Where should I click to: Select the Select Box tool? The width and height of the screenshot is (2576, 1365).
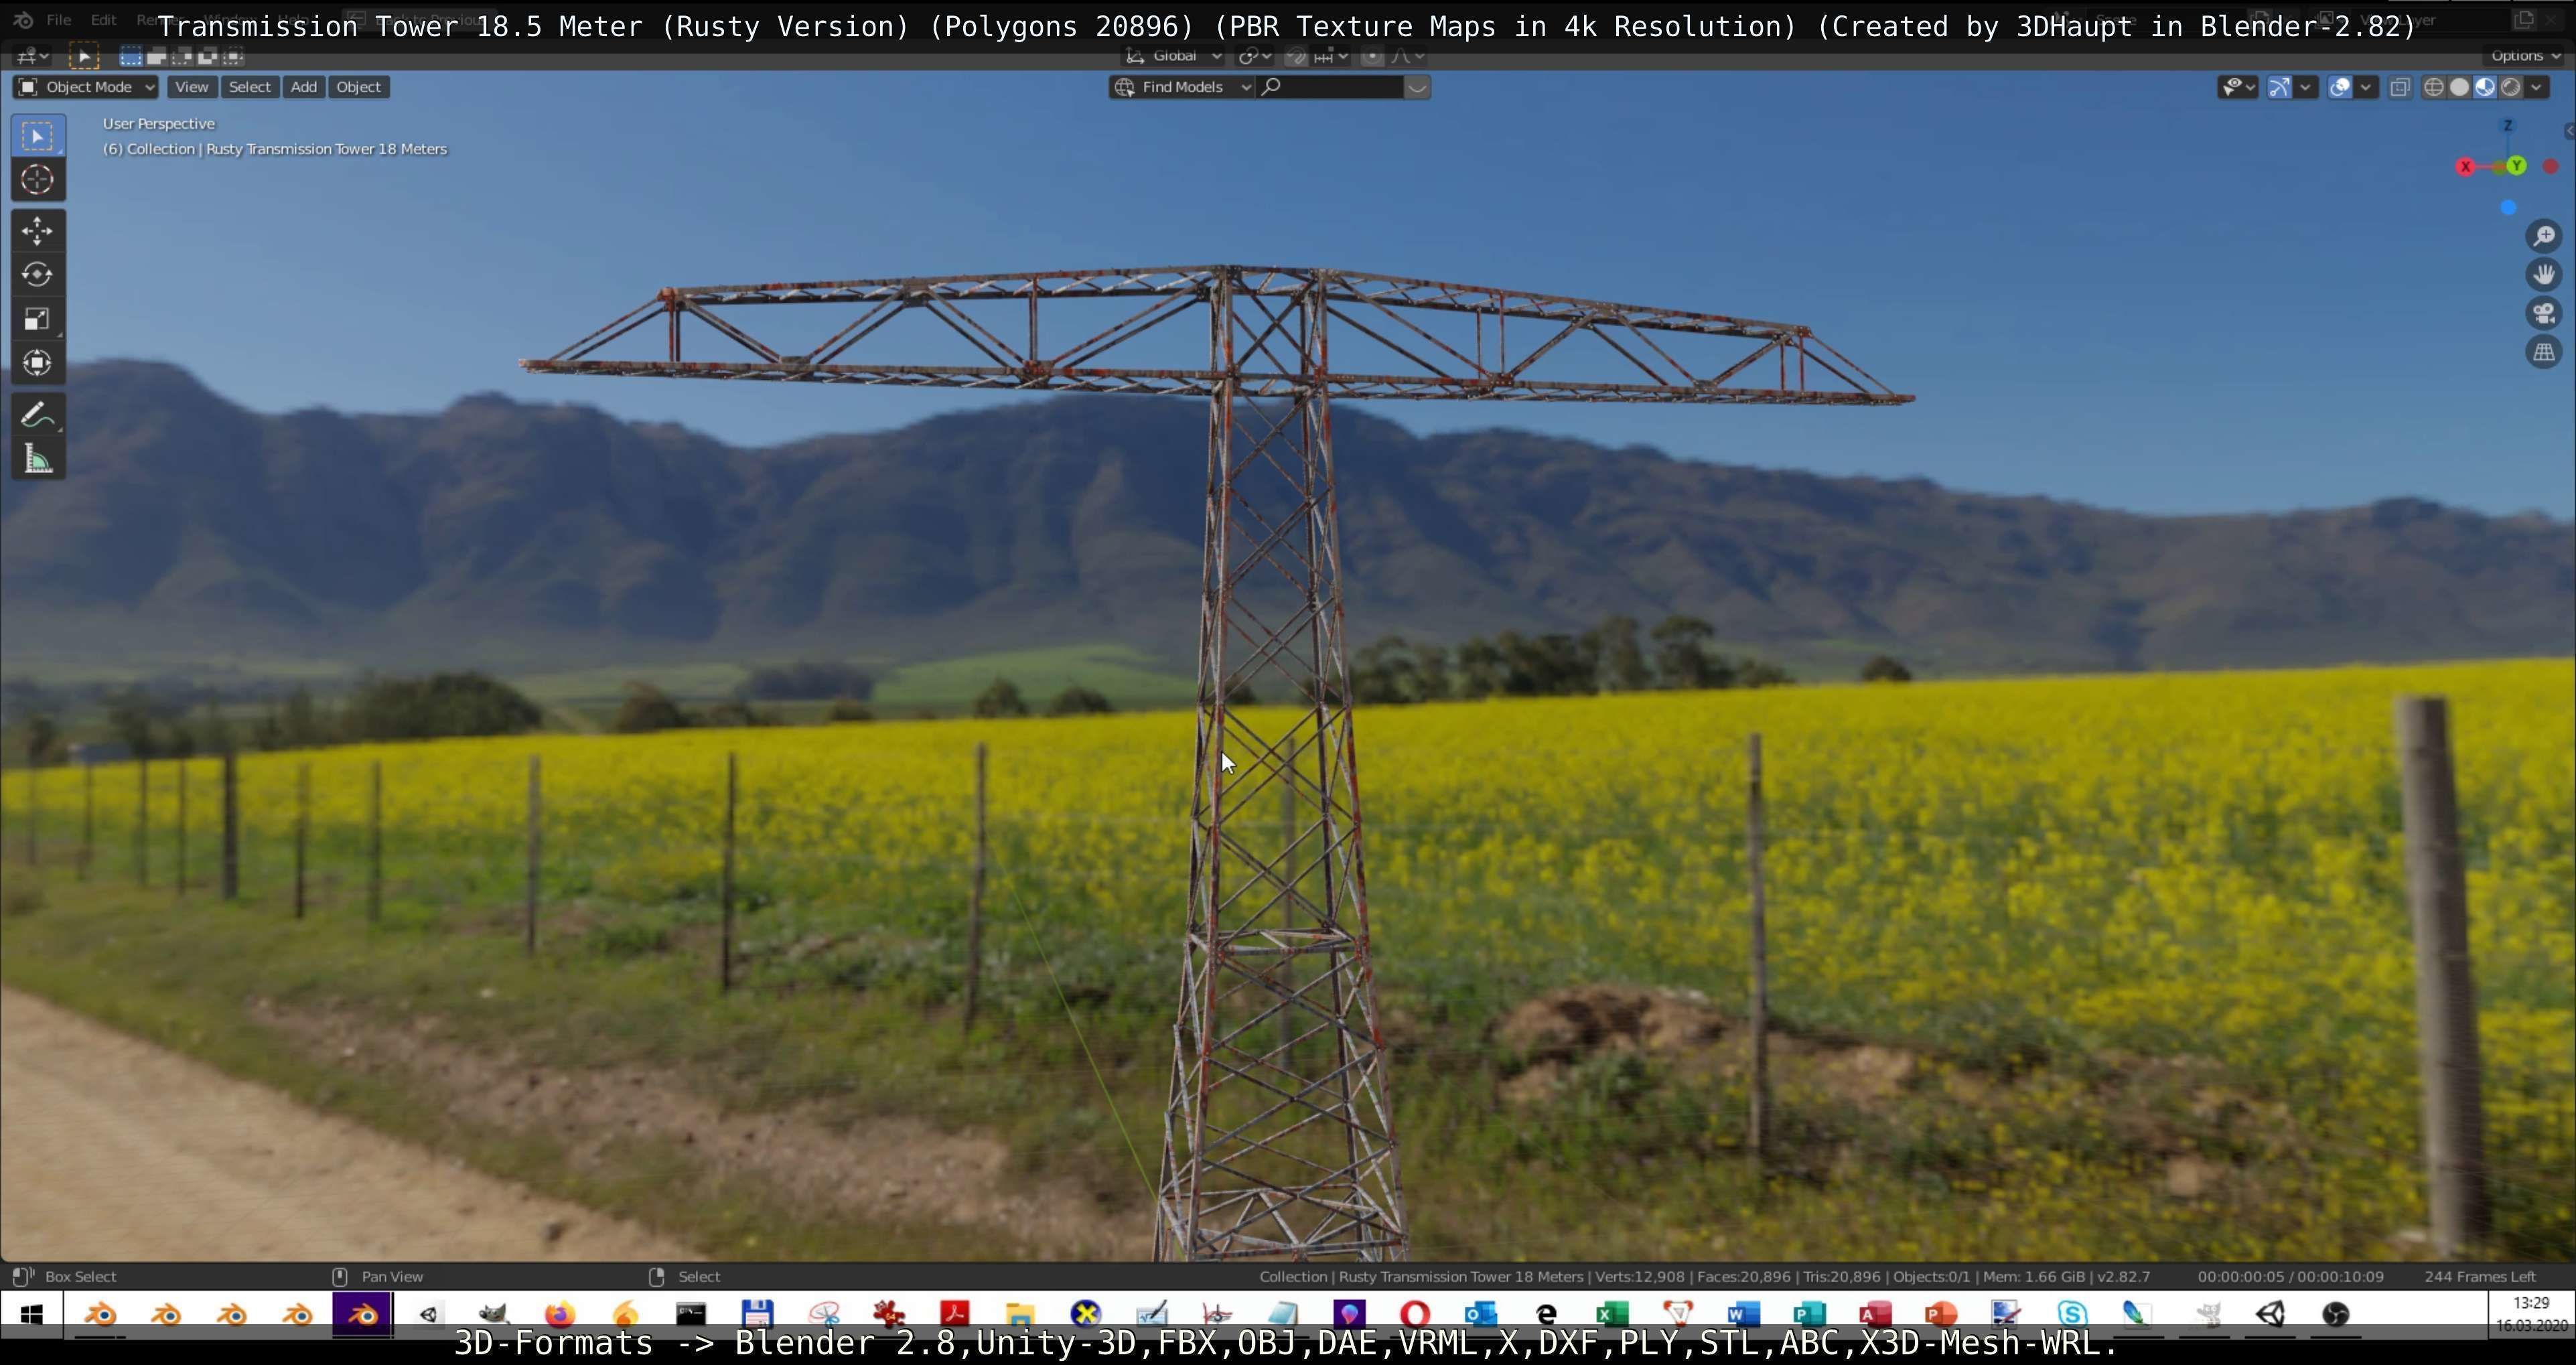pos(38,136)
